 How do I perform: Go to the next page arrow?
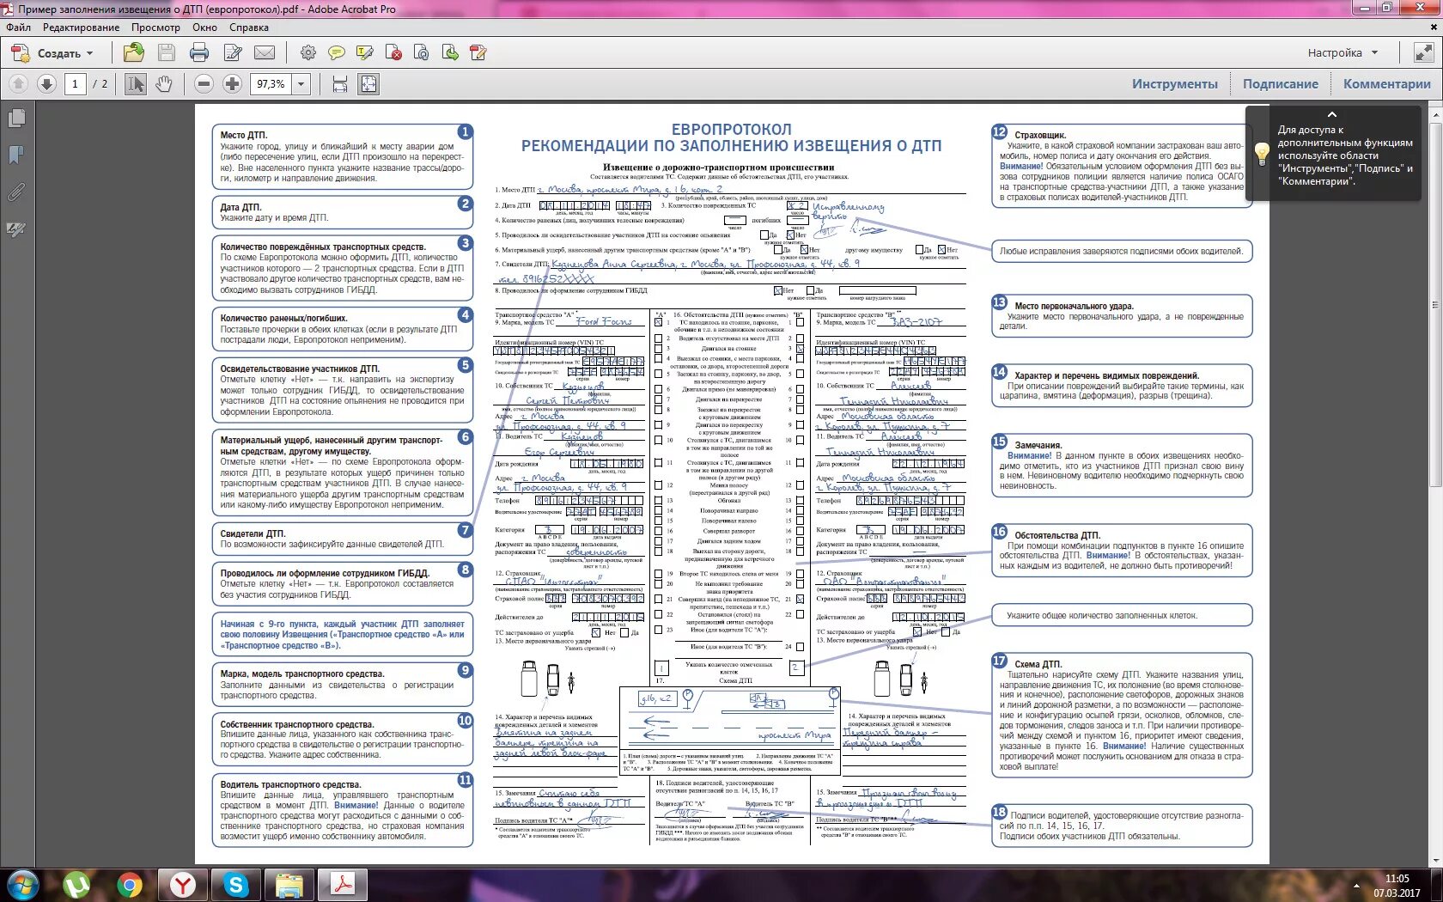[x=47, y=84]
